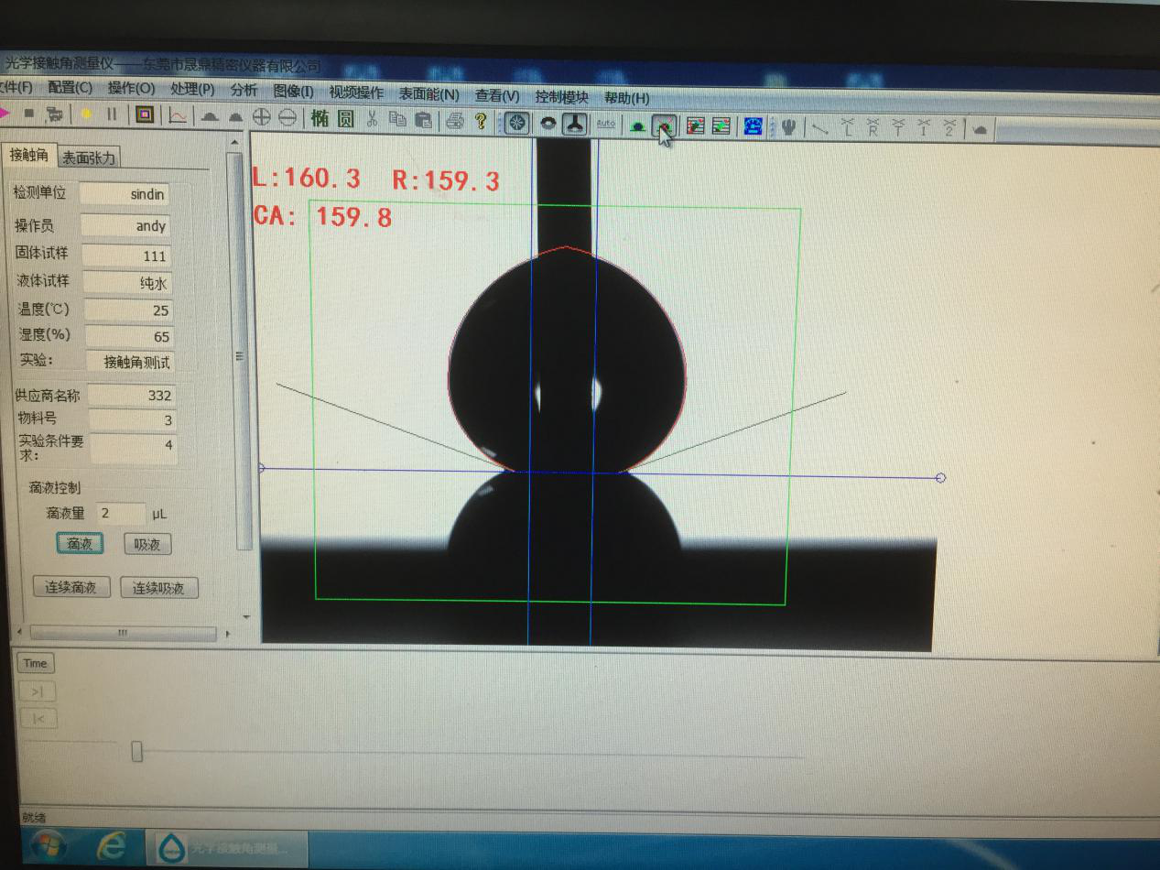
Task: Toggle the green droplet baseline icon
Action: 637,125
